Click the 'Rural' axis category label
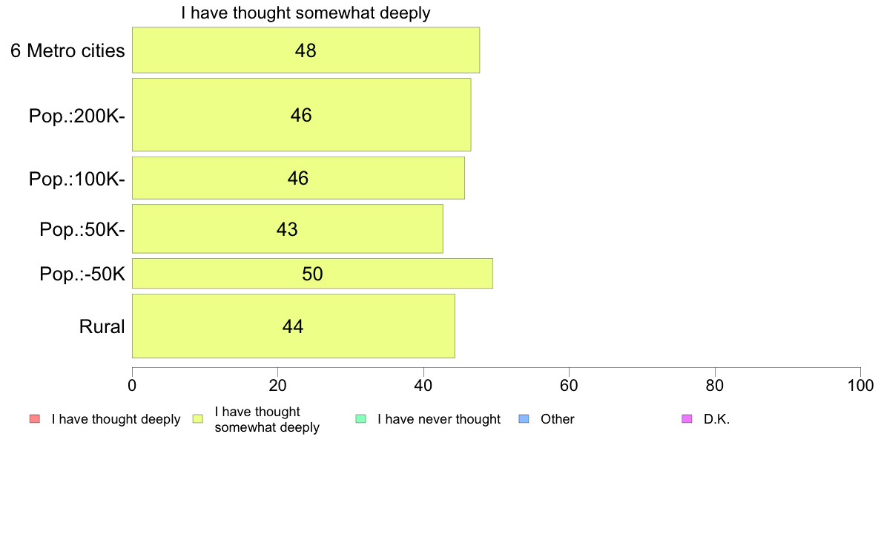The height and width of the screenshot is (546, 881). 102,326
